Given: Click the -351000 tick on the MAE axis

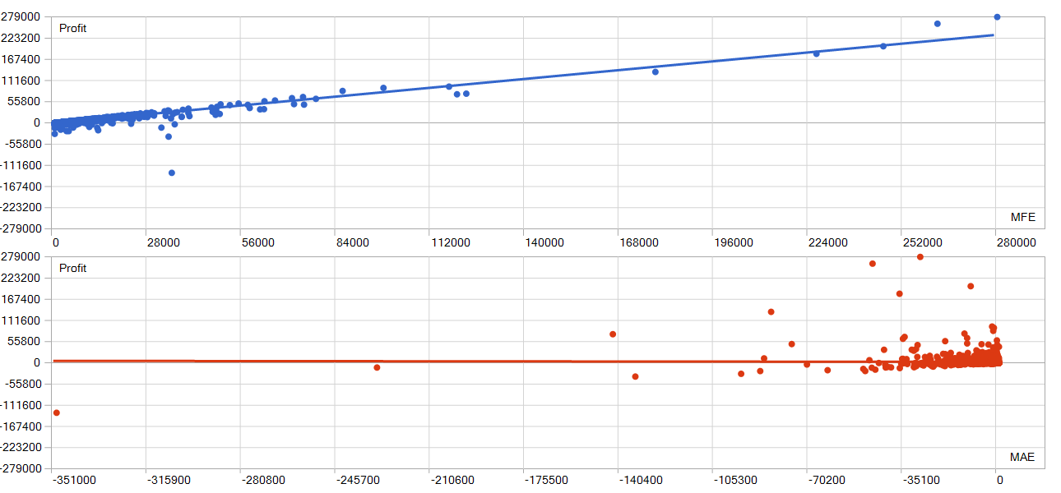Looking at the screenshot, I should pyautogui.click(x=74, y=480).
